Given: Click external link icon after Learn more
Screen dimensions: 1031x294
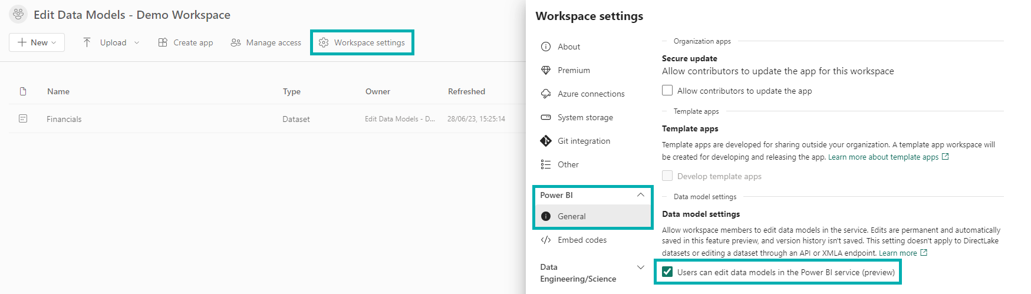Looking at the screenshot, I should click(924, 253).
